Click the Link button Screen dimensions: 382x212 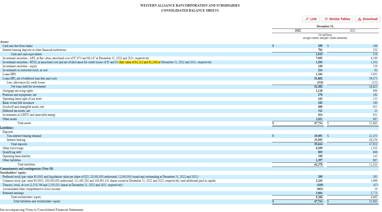tap(311, 19)
